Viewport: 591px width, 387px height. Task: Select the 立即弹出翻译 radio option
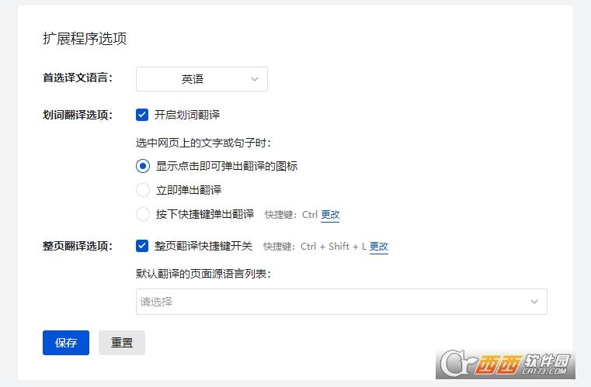click(143, 190)
